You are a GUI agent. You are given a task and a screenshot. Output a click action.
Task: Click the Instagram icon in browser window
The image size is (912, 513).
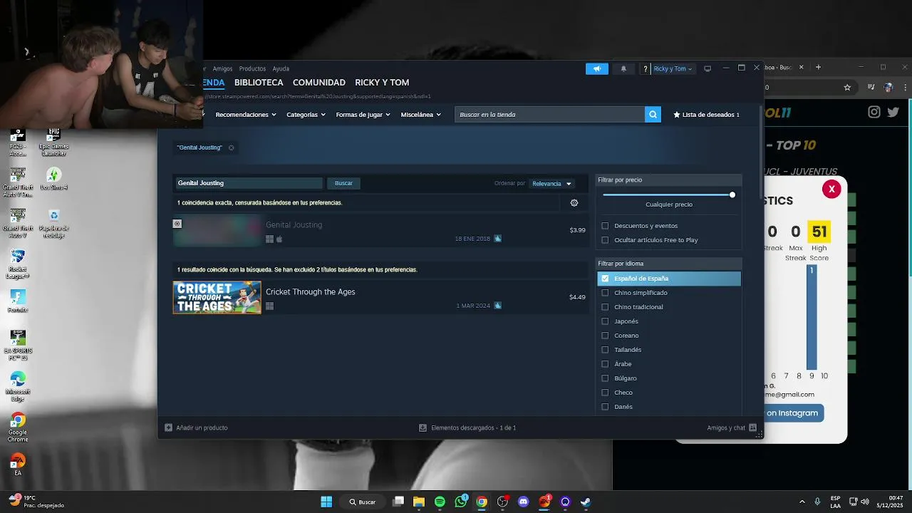click(x=874, y=112)
